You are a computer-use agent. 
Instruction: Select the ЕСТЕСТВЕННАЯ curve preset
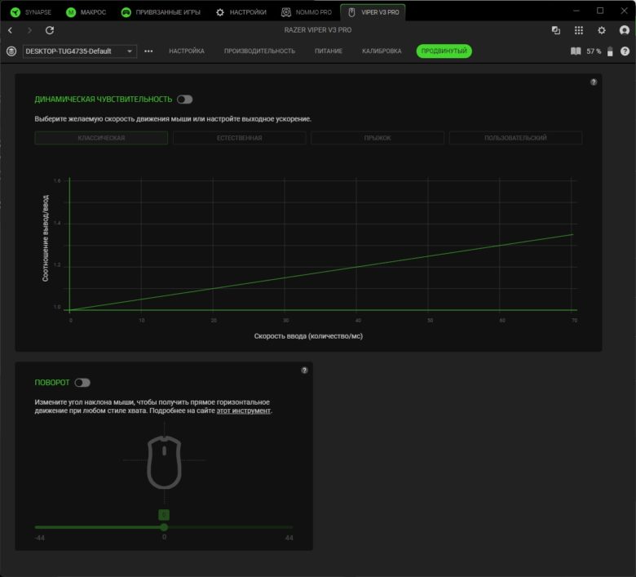(x=239, y=138)
